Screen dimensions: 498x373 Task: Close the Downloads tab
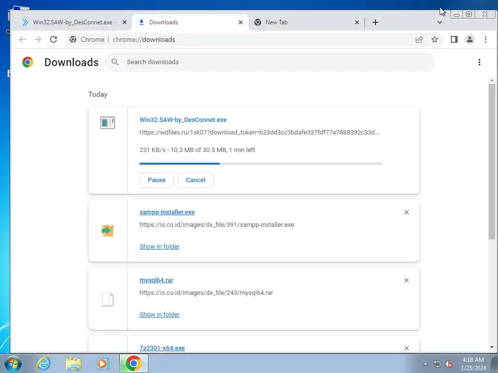[x=241, y=22]
